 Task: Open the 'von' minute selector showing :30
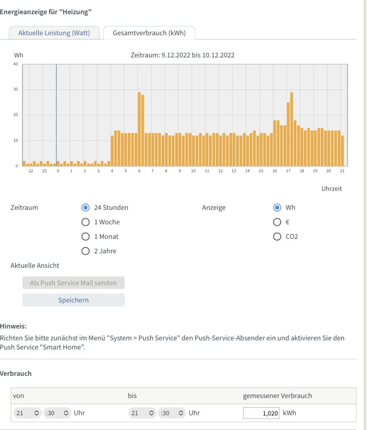57,413
